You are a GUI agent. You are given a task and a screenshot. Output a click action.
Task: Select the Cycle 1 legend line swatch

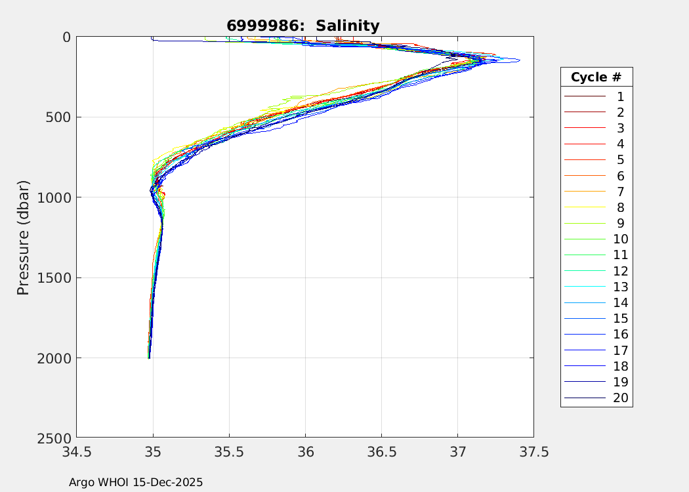point(584,96)
